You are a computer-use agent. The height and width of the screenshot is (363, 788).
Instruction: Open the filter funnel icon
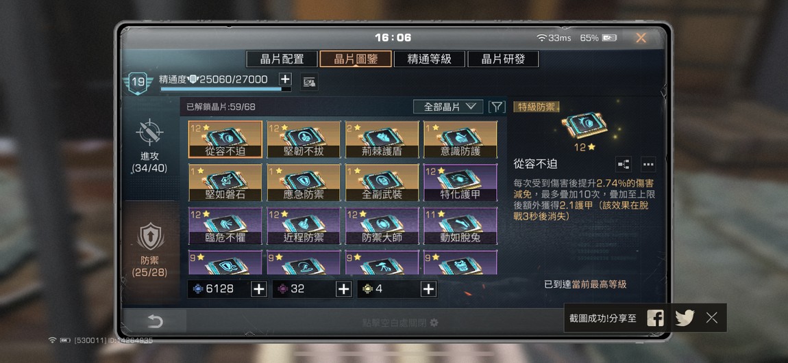(497, 107)
